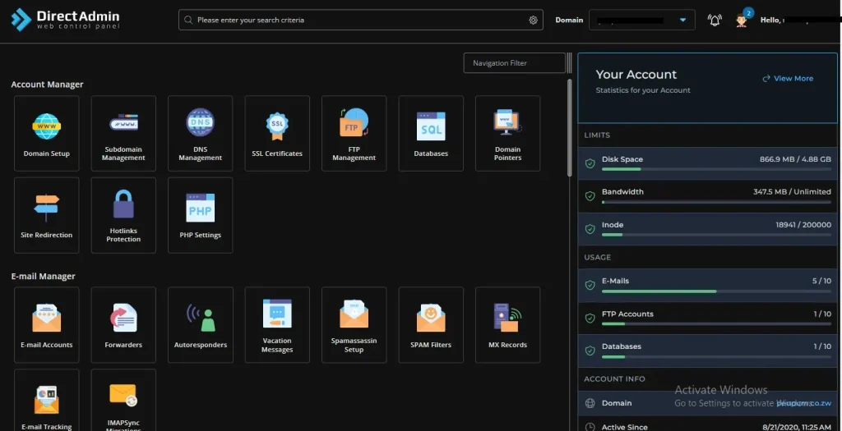The image size is (842, 431).
Task: Open Hotlinks Protection
Action: tap(123, 215)
